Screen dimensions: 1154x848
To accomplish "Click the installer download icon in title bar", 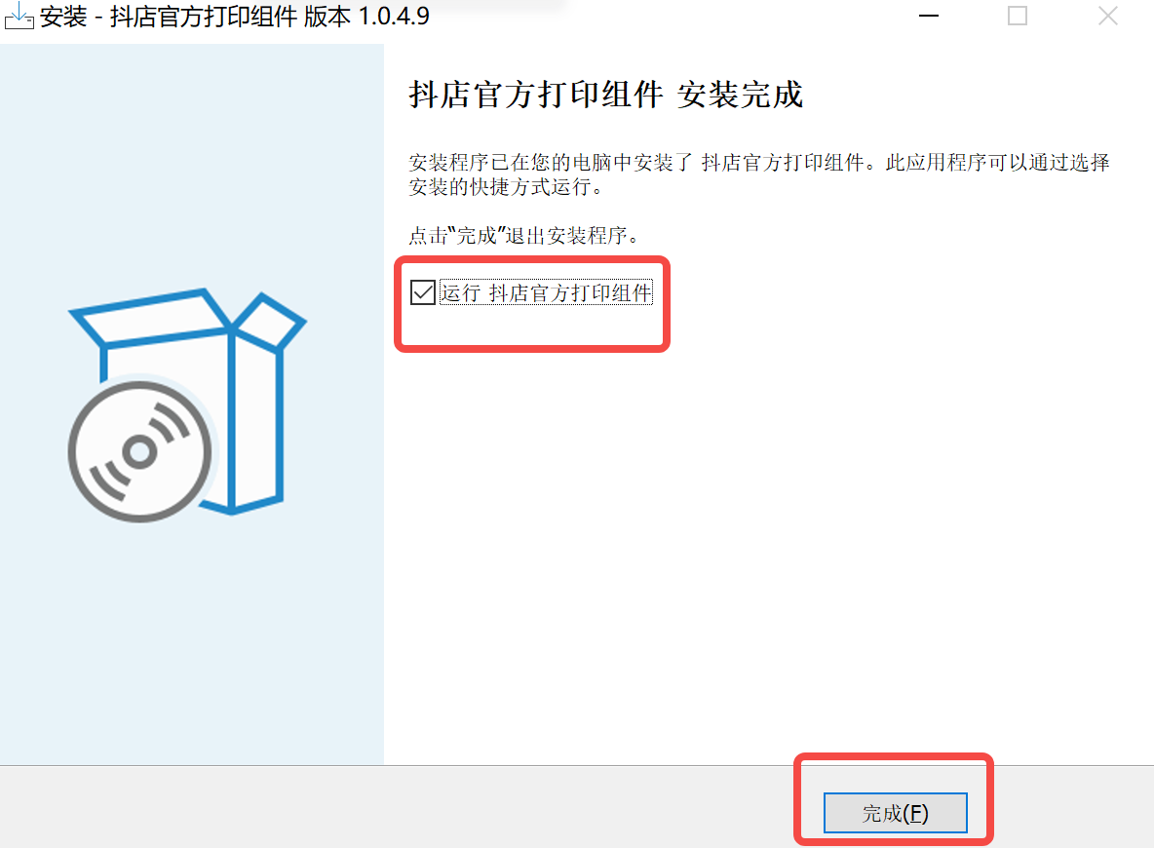I will [19, 16].
